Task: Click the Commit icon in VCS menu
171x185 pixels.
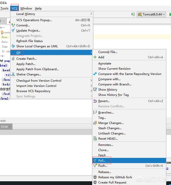Action: (x=13, y=25)
